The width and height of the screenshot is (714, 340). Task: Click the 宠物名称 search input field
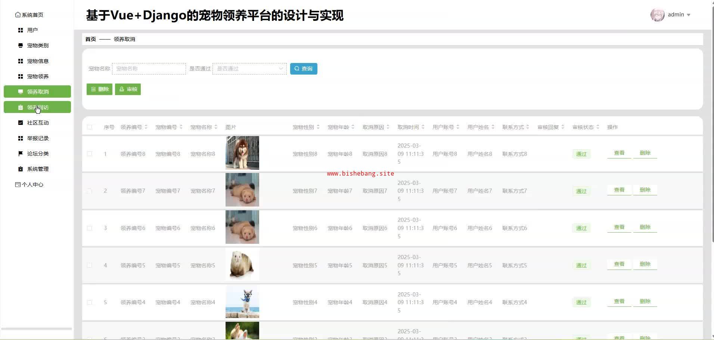[149, 69]
